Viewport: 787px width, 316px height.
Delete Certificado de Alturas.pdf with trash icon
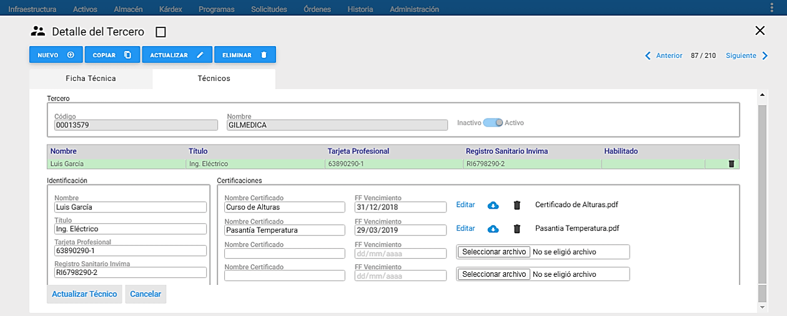pos(517,205)
